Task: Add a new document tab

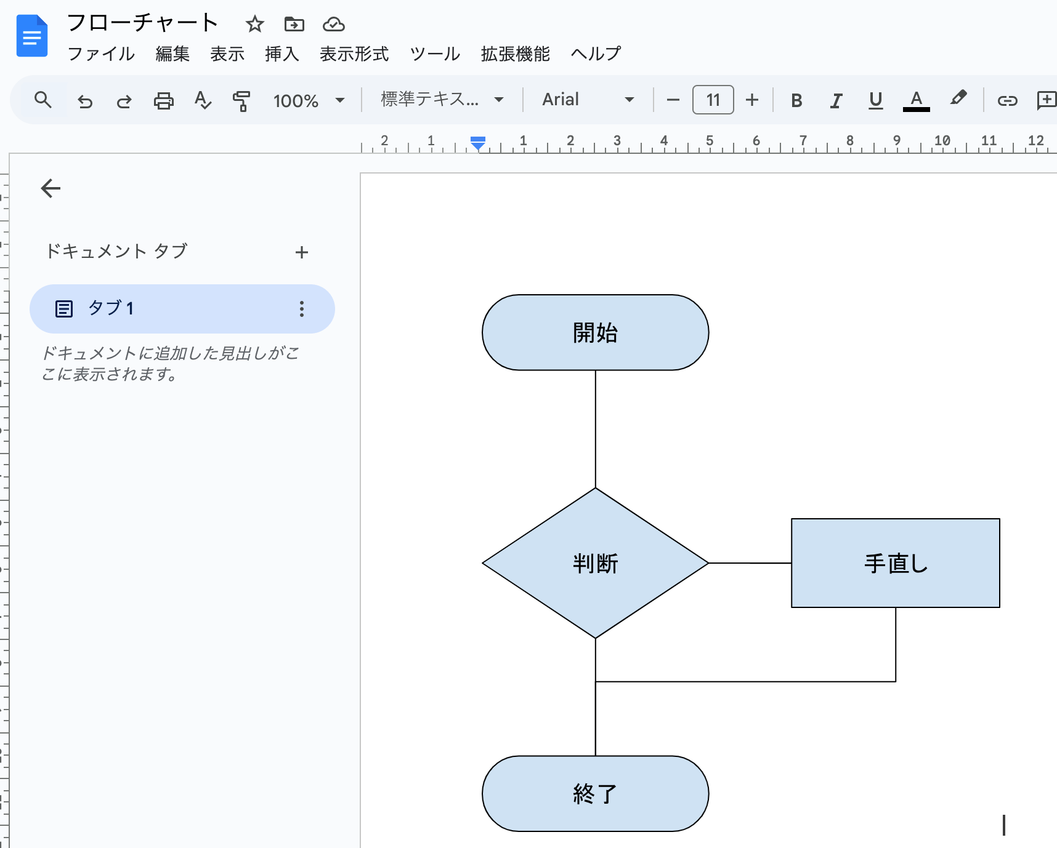Action: [302, 252]
